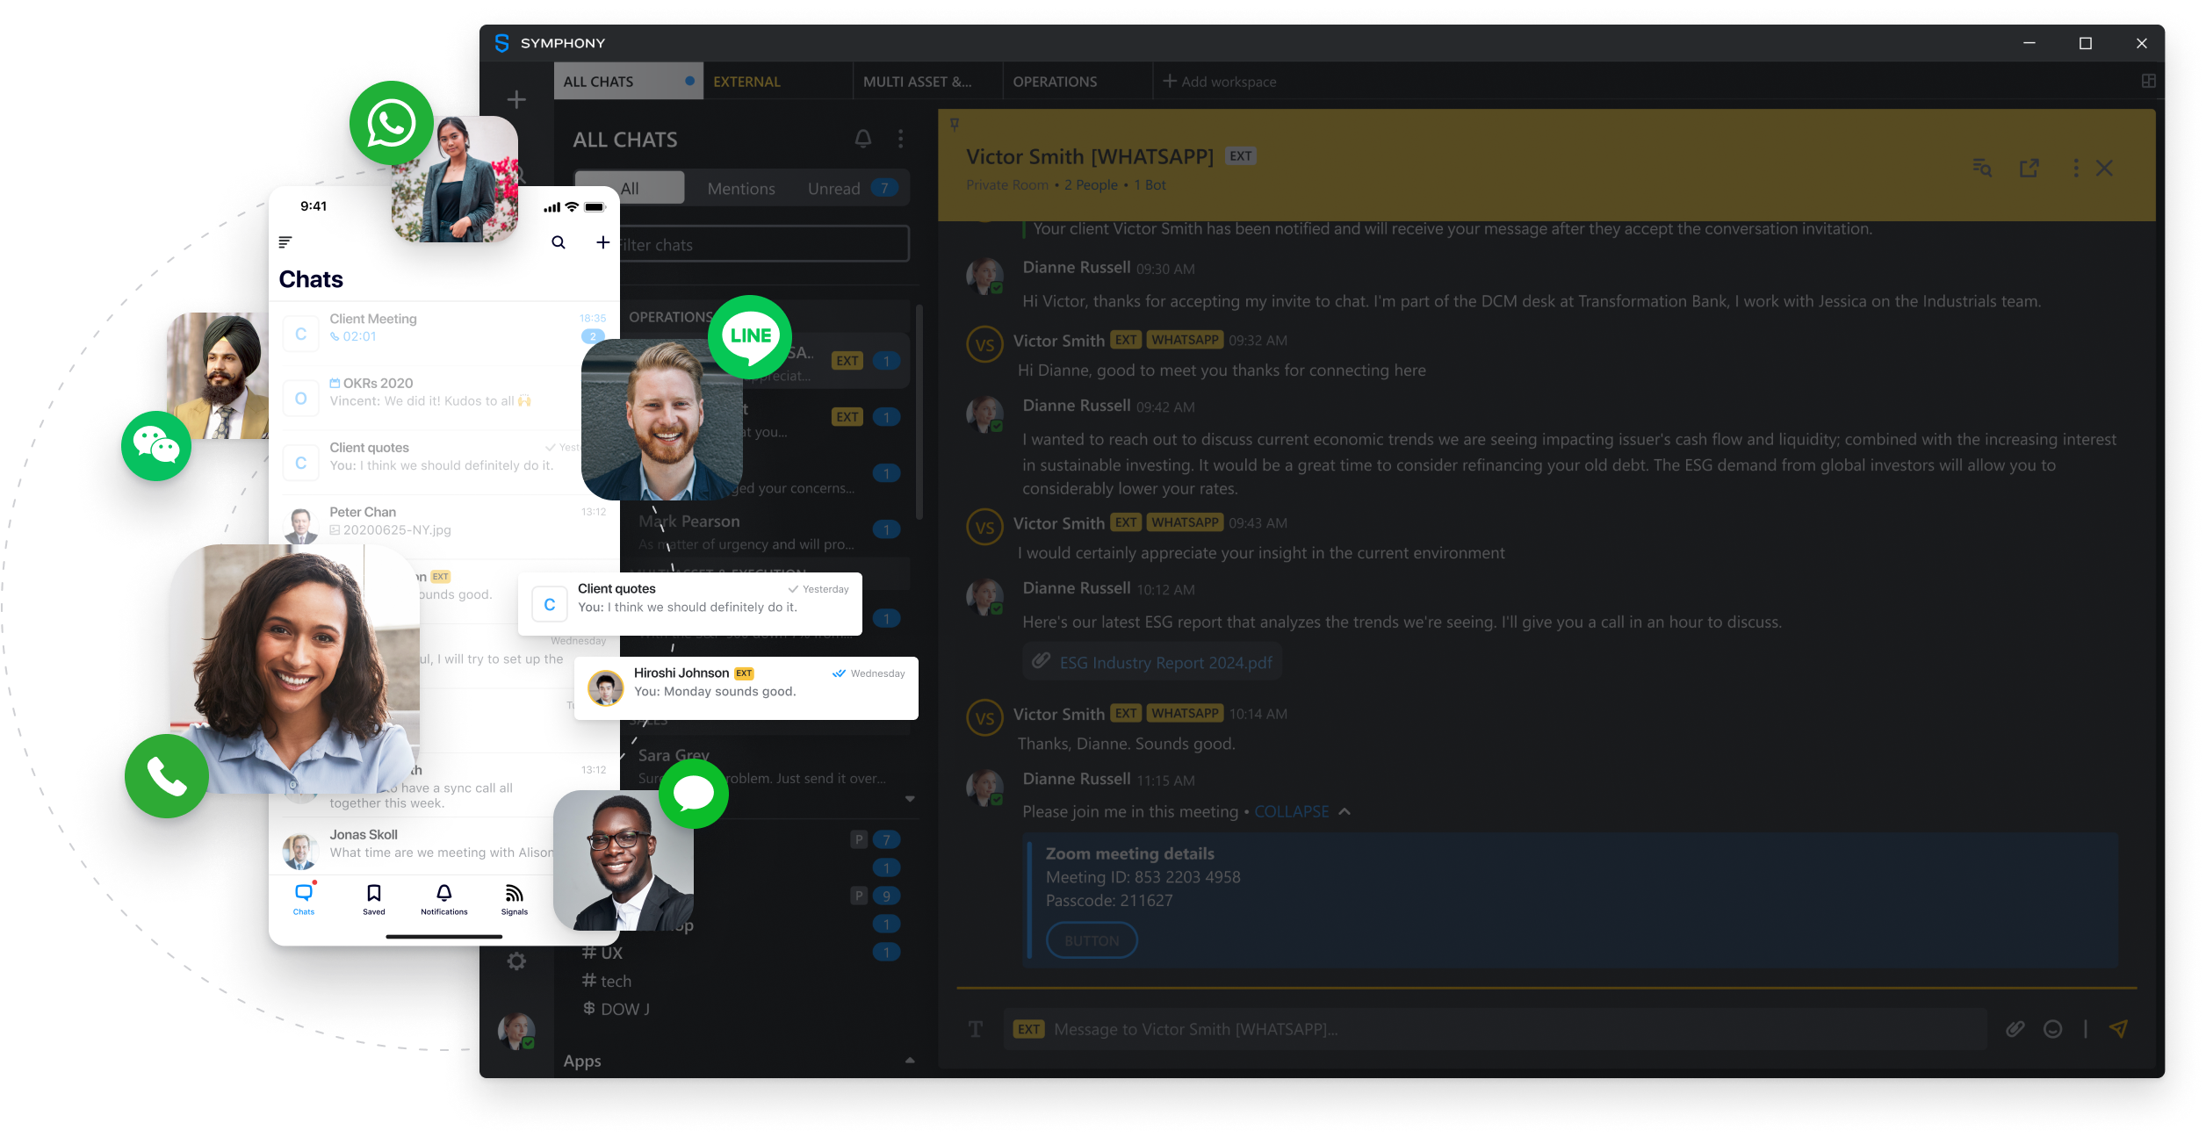
Task: Click the BUTTON inside Zoom meeting details
Action: coord(1089,939)
